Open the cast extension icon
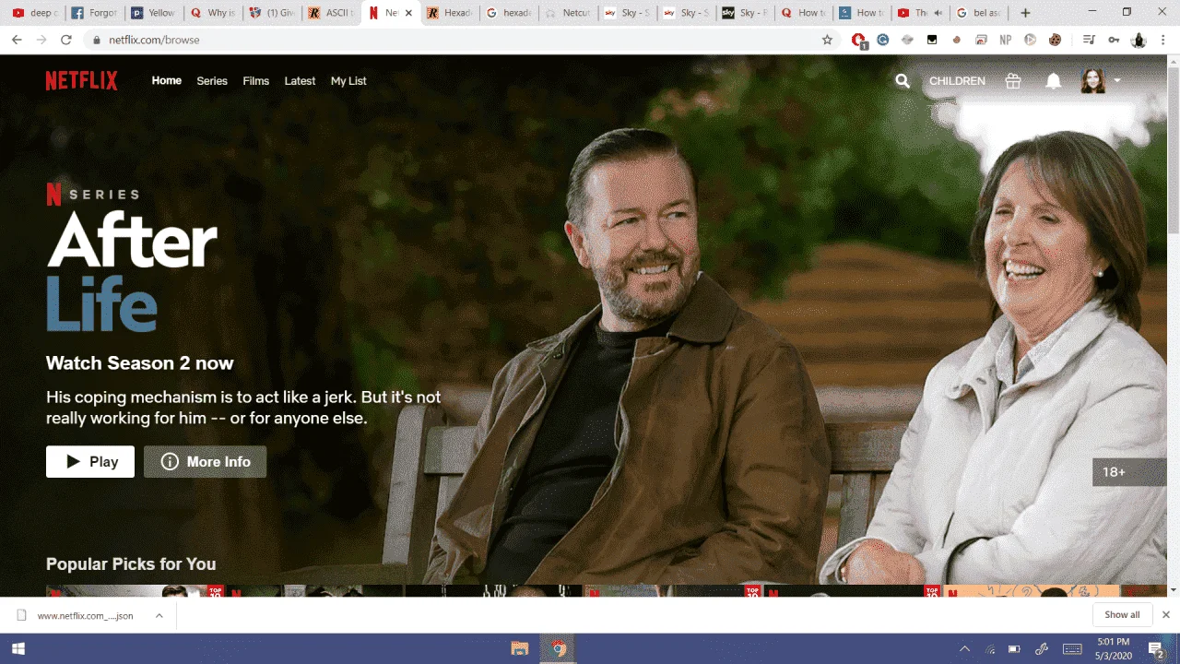 coord(981,40)
